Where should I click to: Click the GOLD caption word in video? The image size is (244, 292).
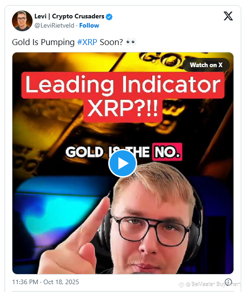coord(84,152)
